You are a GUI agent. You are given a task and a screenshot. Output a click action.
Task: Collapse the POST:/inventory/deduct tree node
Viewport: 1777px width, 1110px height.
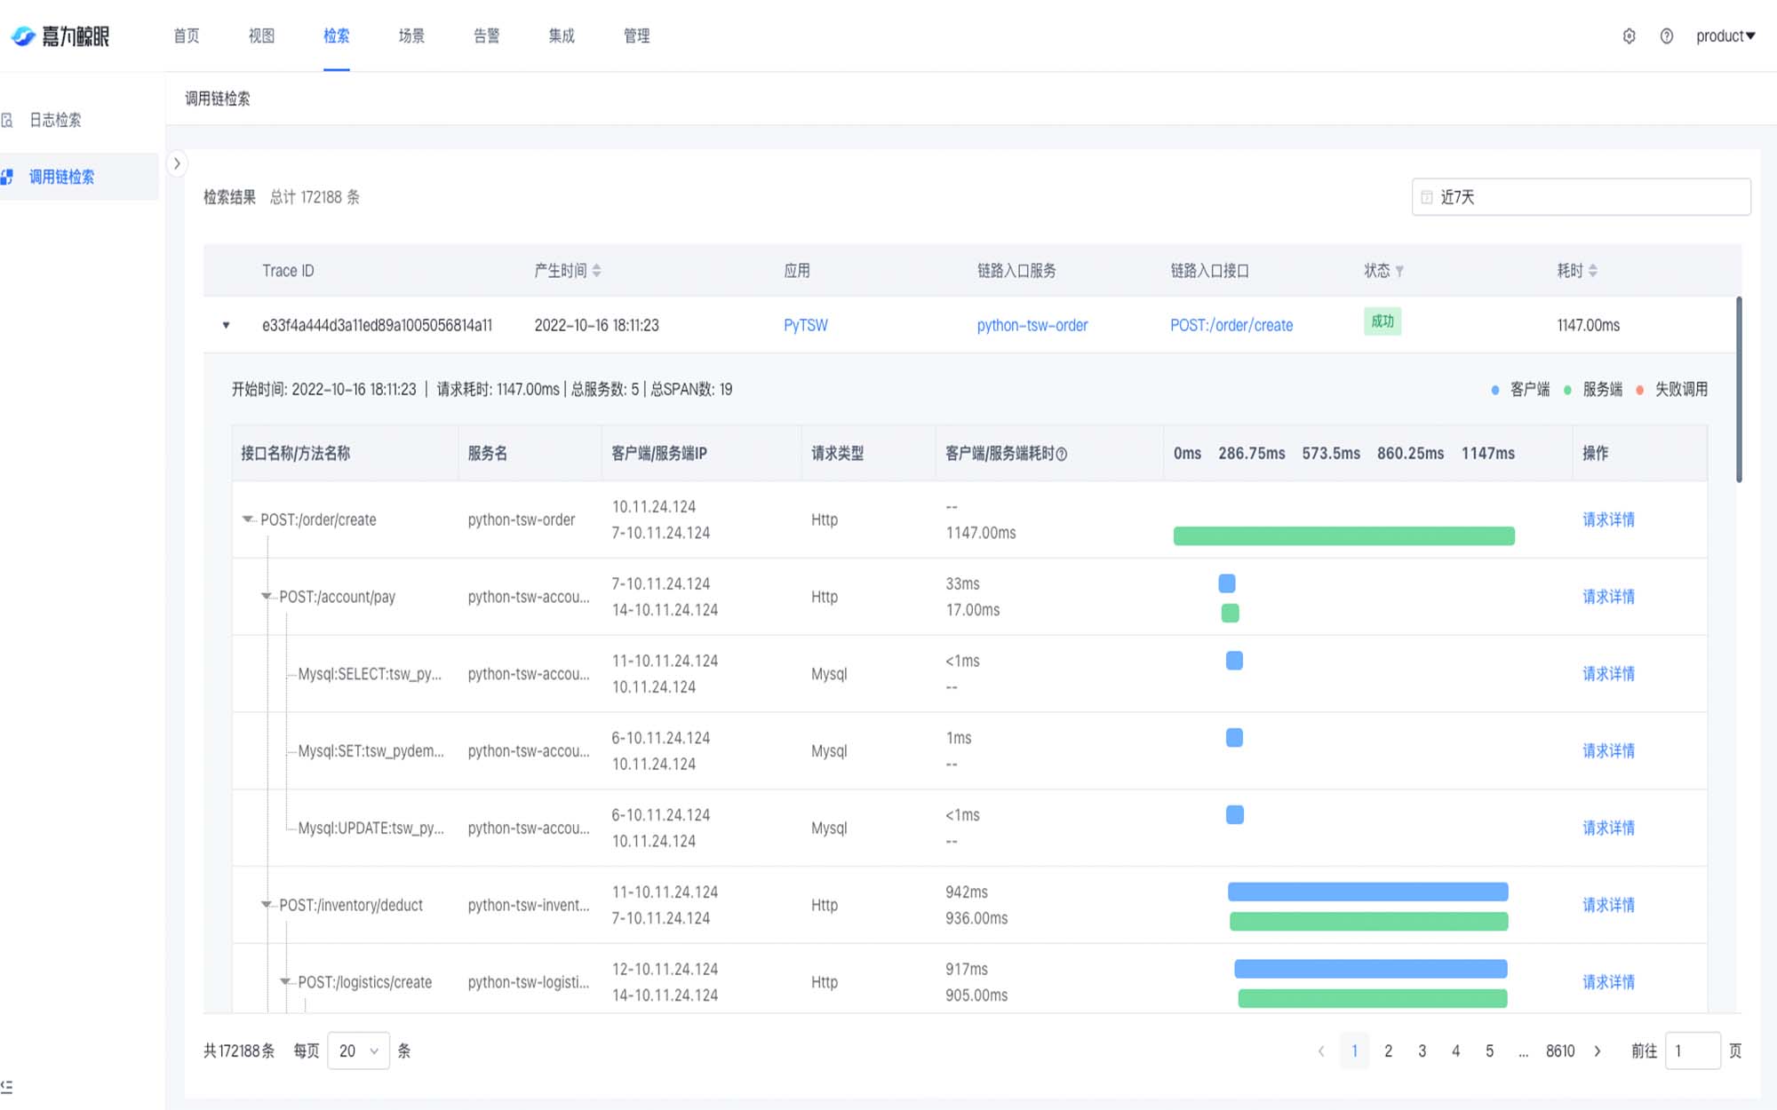coord(266,904)
